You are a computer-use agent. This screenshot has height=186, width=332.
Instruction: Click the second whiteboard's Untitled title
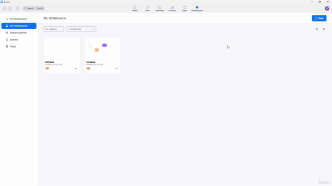tap(91, 62)
